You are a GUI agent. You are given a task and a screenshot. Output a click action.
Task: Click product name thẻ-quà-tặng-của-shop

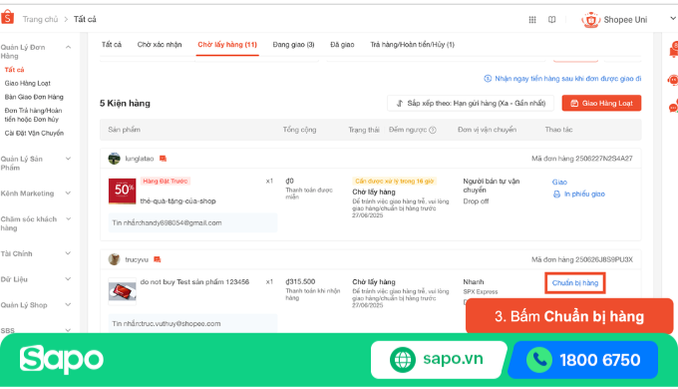tap(177, 201)
